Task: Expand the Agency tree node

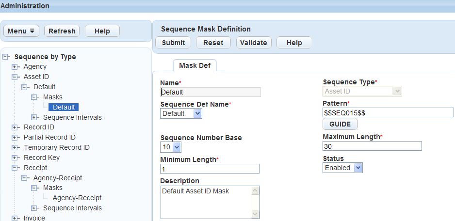Action: point(15,66)
